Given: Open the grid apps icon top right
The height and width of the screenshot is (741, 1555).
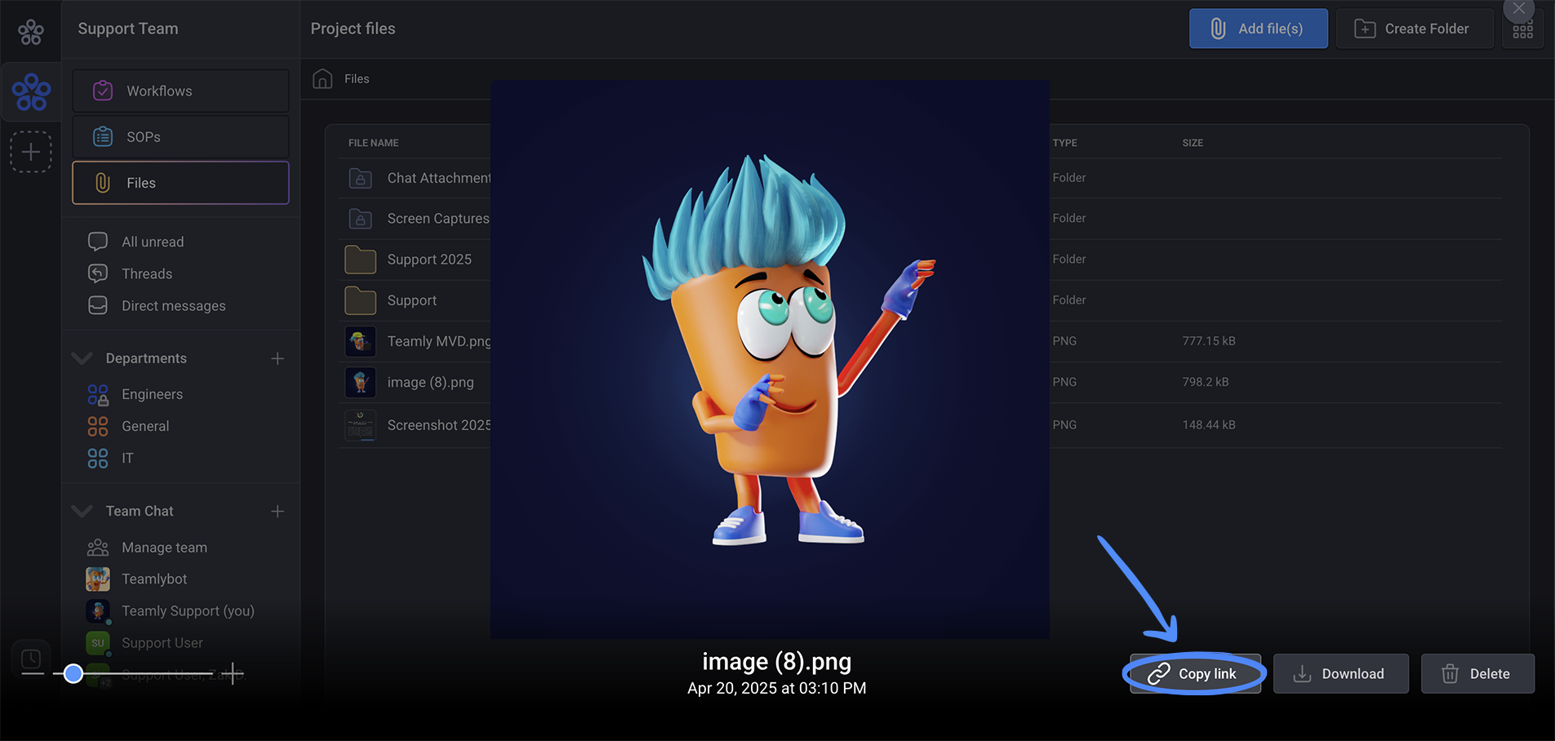Looking at the screenshot, I should point(1522,31).
